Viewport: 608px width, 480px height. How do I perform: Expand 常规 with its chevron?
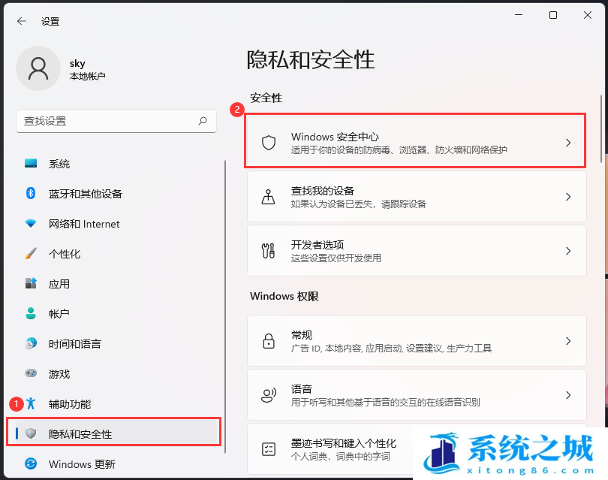click(x=568, y=341)
